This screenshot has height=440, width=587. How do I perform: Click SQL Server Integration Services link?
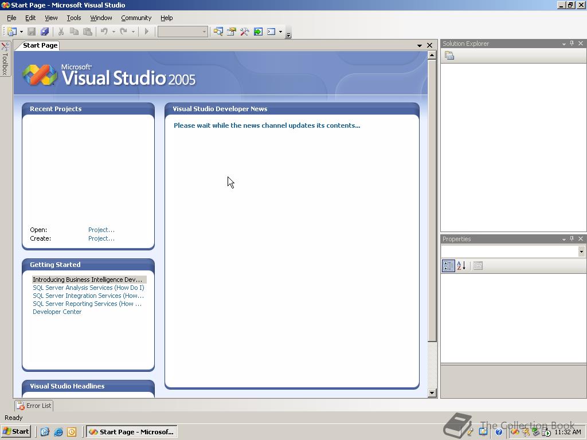[x=88, y=296]
